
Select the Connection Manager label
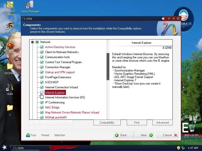click(x=58, y=67)
